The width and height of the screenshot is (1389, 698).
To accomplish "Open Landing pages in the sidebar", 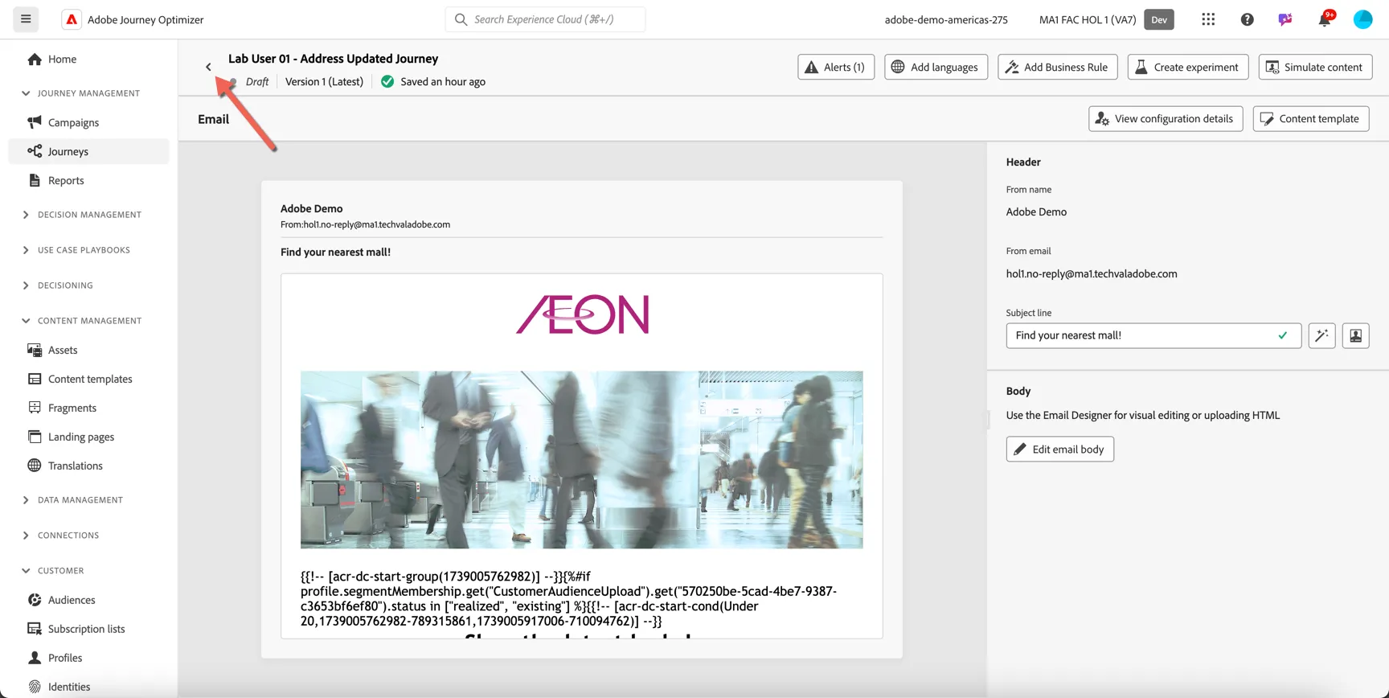I will pyautogui.click(x=88, y=437).
